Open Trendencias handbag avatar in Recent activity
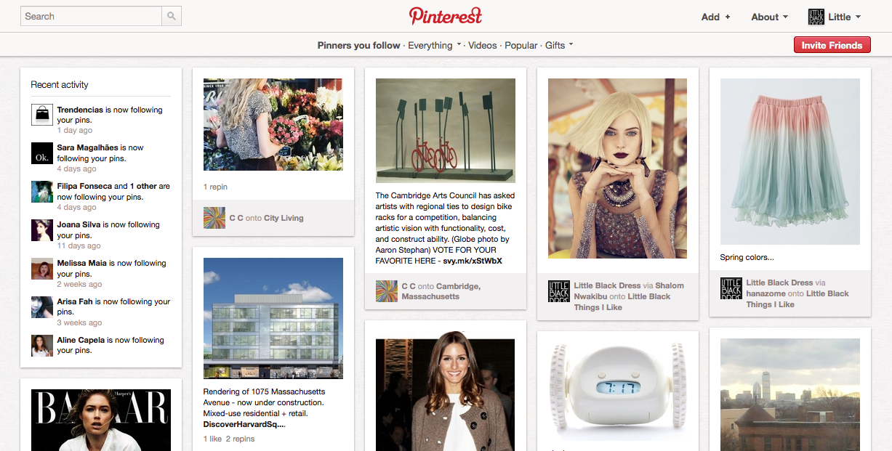This screenshot has width=892, height=451. pos(42,115)
